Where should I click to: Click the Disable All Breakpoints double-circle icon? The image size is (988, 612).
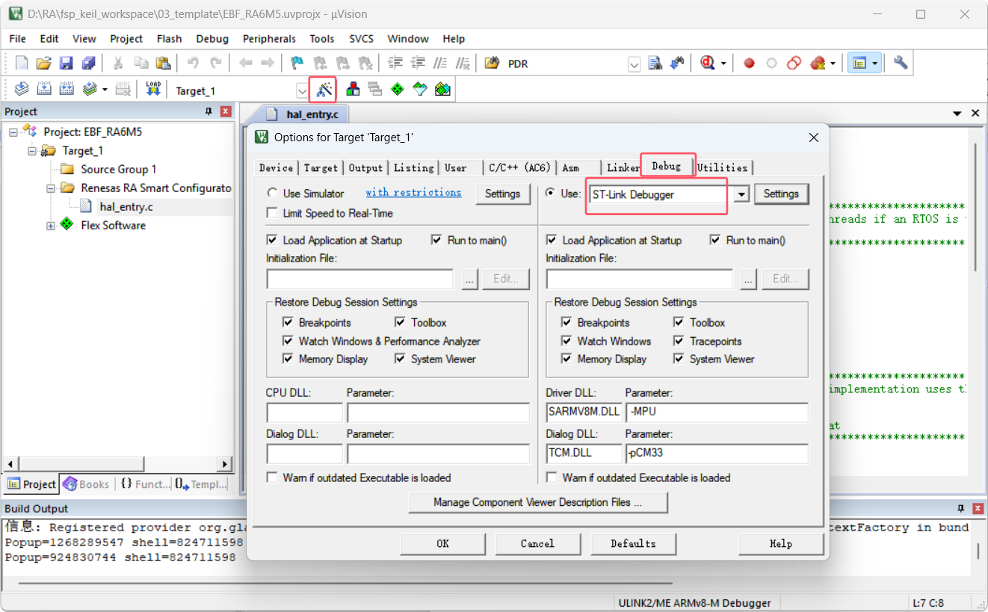coord(794,64)
